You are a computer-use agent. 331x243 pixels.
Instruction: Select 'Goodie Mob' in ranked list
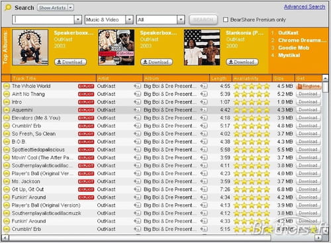[x=293, y=48]
